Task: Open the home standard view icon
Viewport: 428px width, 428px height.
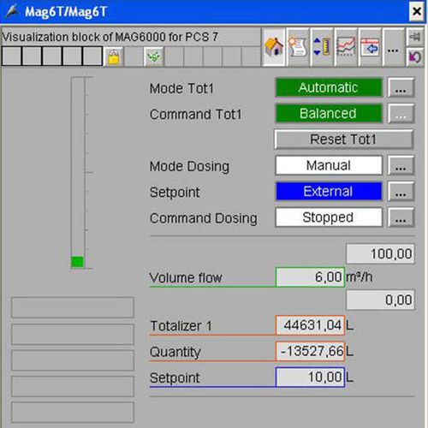Action: 274,47
